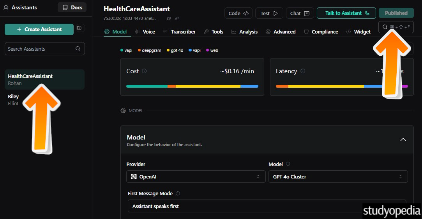Click the orange deepgram legend item
Image resolution: width=422 pixels, height=219 pixels.
(x=149, y=50)
